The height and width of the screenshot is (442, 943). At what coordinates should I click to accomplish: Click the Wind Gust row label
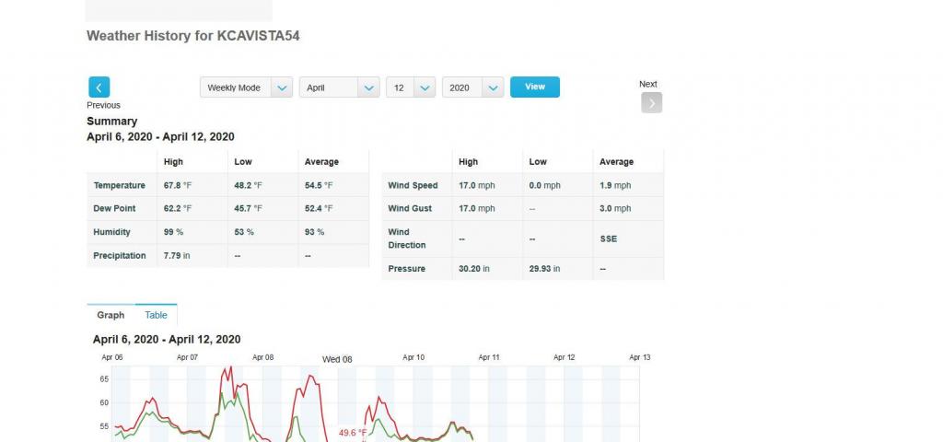pos(410,208)
